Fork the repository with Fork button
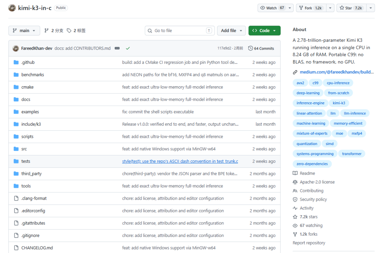Viewport: 385px width, 253px height. (x=311, y=8)
